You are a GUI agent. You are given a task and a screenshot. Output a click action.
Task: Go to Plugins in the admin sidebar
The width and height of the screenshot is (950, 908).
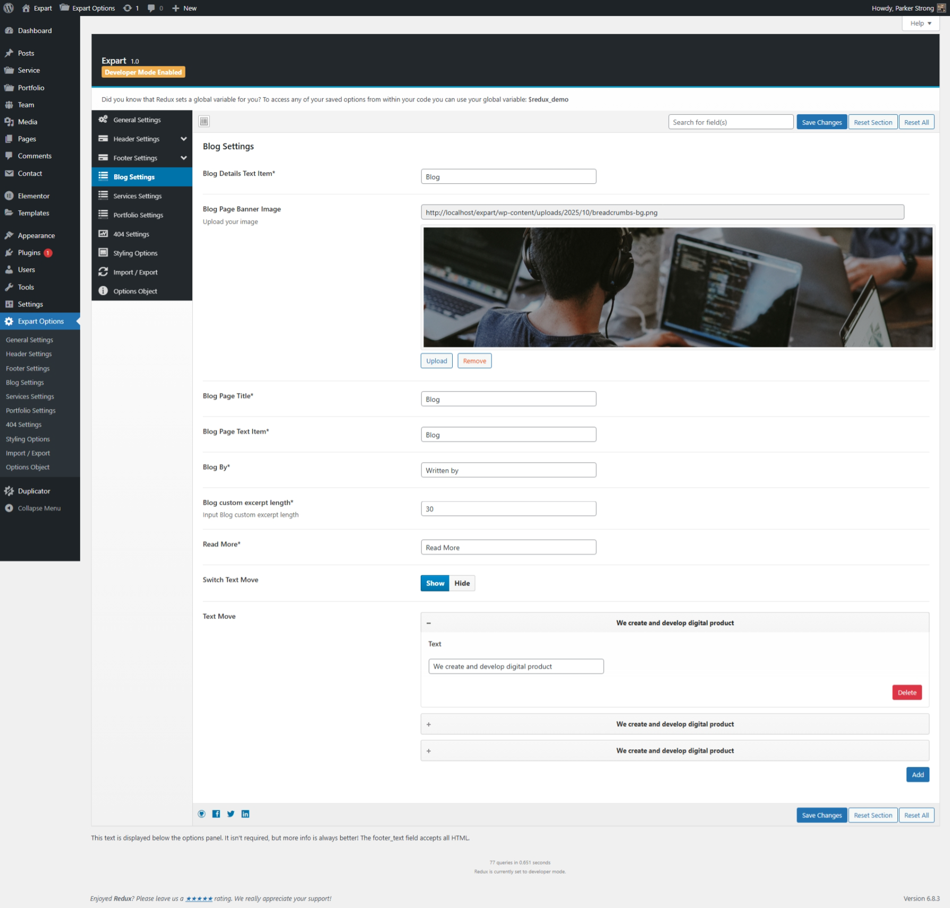[x=29, y=252]
